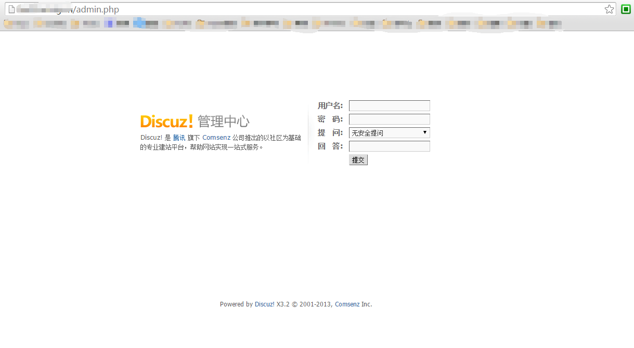Click the 用户名 label
This screenshot has height=348, width=634.
tap(330, 106)
